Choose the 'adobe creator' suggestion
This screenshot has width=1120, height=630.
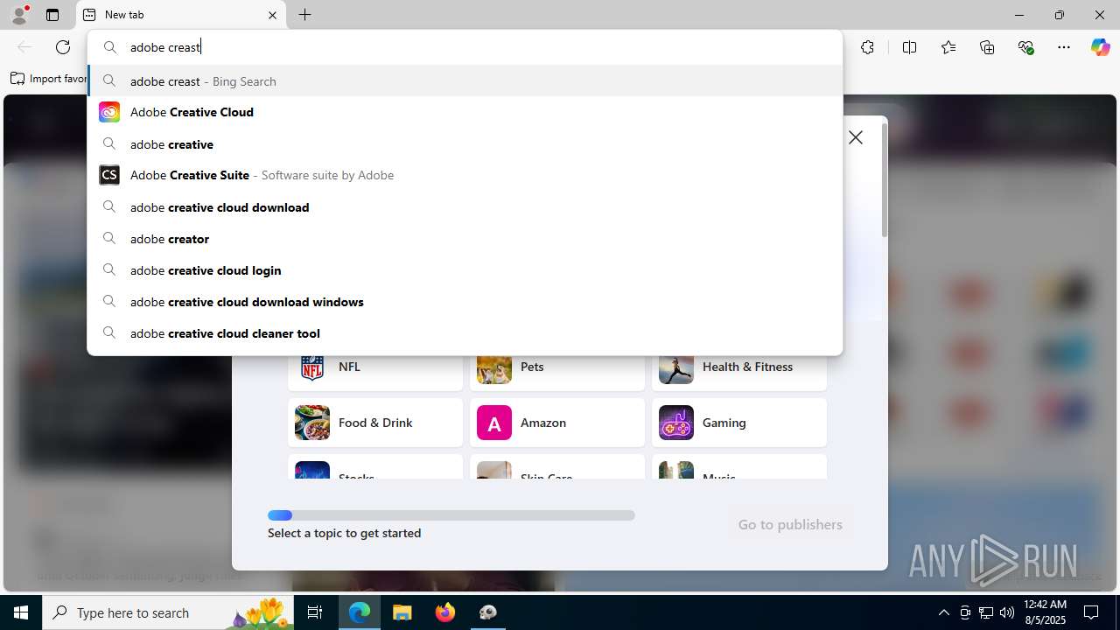(x=465, y=238)
